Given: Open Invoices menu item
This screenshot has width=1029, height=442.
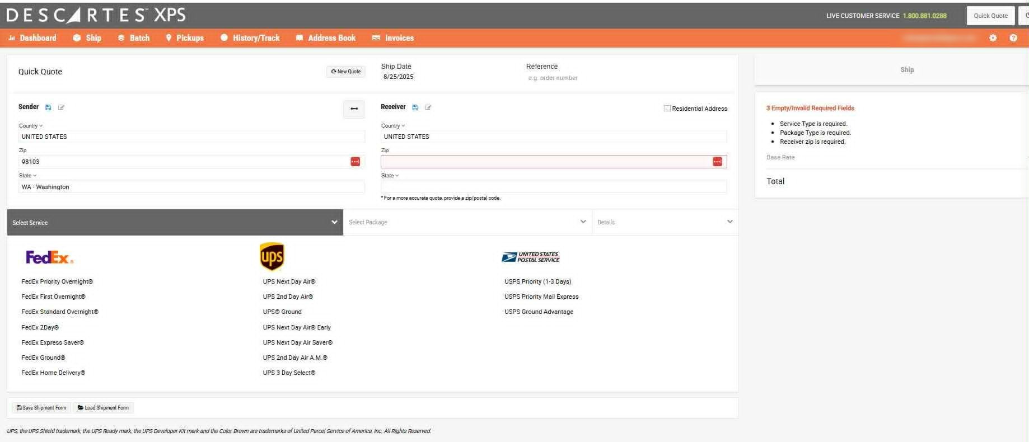Looking at the screenshot, I should [393, 38].
